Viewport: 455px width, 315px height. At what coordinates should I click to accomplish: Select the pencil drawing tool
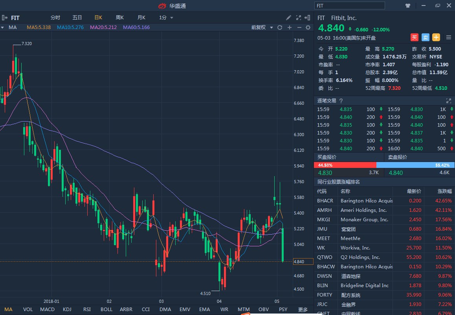[288, 18]
